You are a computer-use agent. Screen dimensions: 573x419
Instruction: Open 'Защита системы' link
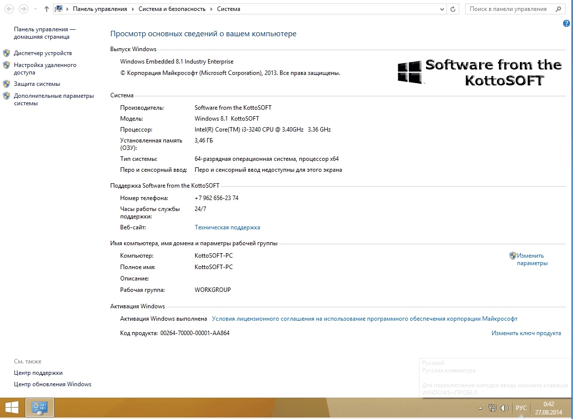click(37, 84)
